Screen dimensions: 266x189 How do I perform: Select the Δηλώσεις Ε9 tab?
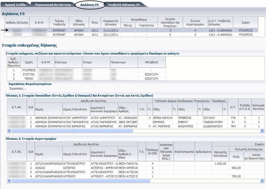(x=90, y=5)
